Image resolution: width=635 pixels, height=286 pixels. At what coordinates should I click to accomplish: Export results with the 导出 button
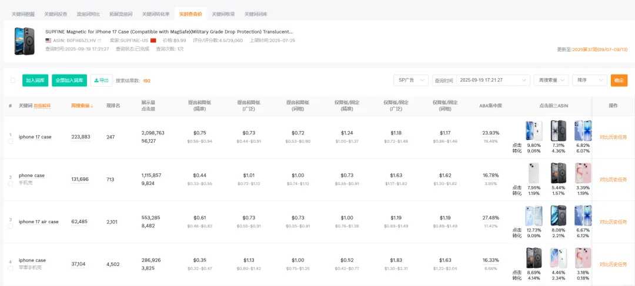click(101, 80)
